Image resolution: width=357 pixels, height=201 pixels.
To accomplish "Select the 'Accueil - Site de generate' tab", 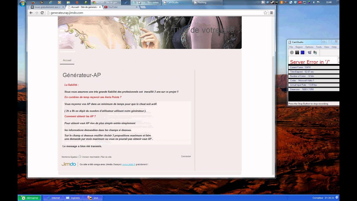I will (84, 7).
